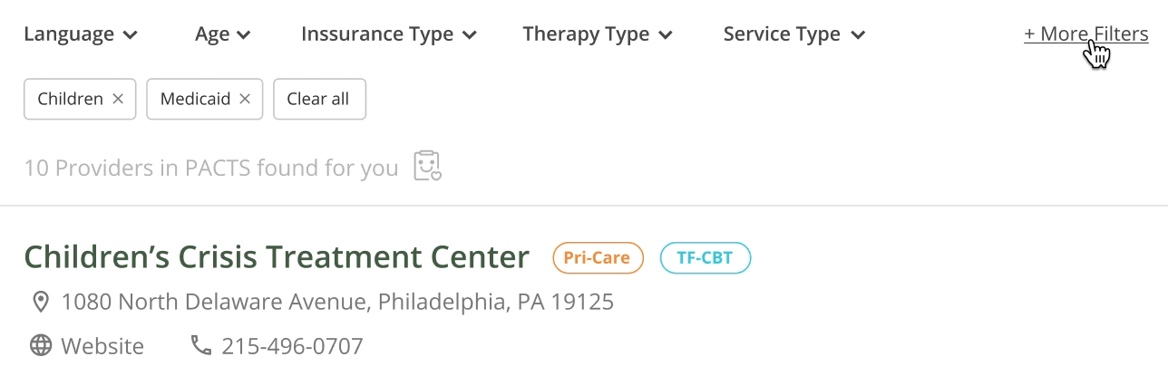Click the clipboard heart icon beside provider count
1168x366 pixels.
click(x=427, y=167)
